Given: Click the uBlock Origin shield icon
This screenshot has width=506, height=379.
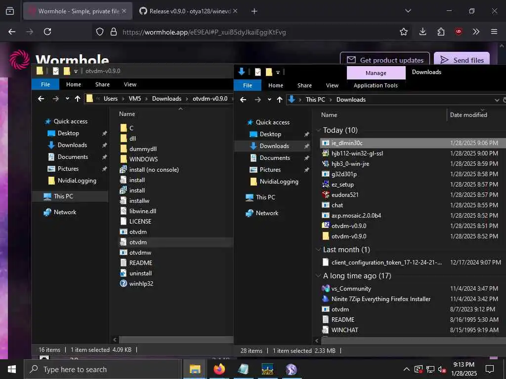Looking at the screenshot, I should coord(458,32).
